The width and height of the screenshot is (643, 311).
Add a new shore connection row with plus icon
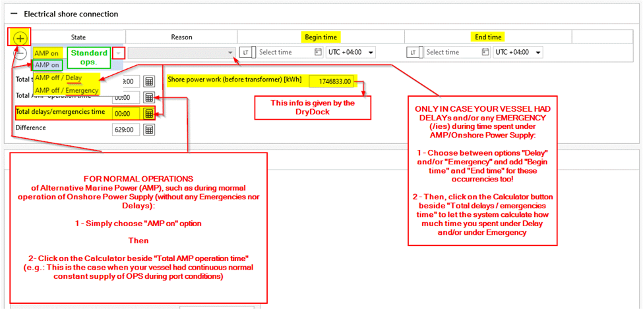[20, 38]
